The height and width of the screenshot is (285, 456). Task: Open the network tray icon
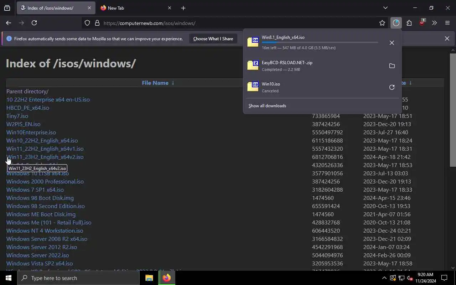(x=401, y=278)
